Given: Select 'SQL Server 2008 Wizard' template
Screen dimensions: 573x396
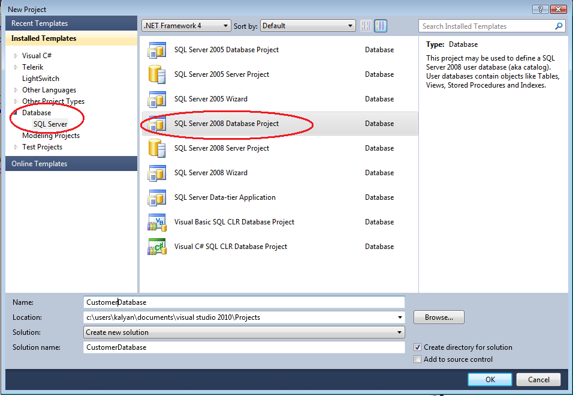Looking at the screenshot, I should coord(279,173).
